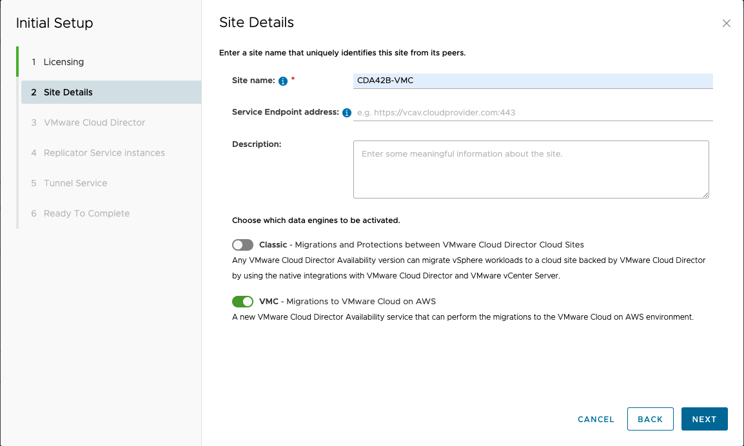This screenshot has width=744, height=446.
Task: Click into the Service Endpoint address field
Action: pos(533,112)
